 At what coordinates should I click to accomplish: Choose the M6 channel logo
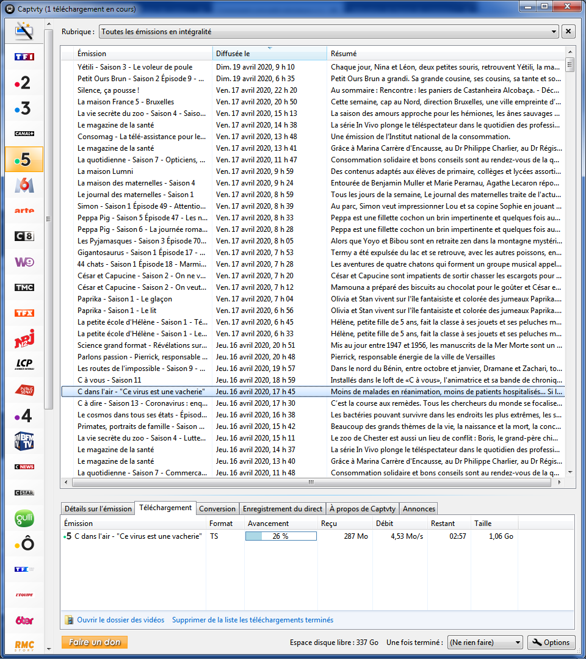coord(24,185)
